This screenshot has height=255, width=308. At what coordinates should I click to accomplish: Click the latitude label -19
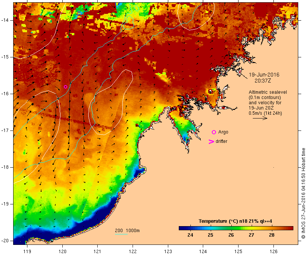point(5,204)
